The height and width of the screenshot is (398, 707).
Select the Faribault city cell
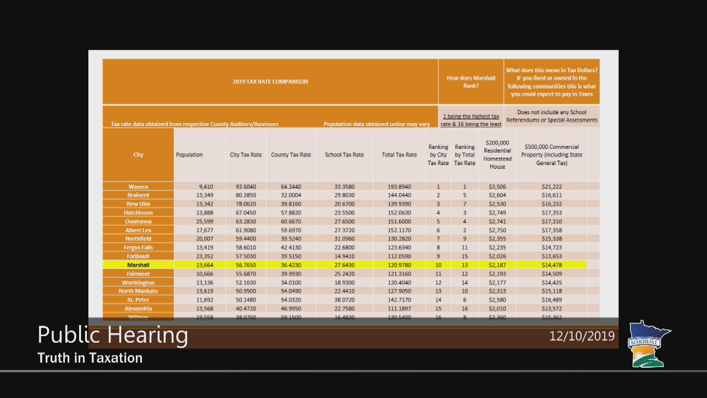(x=138, y=256)
